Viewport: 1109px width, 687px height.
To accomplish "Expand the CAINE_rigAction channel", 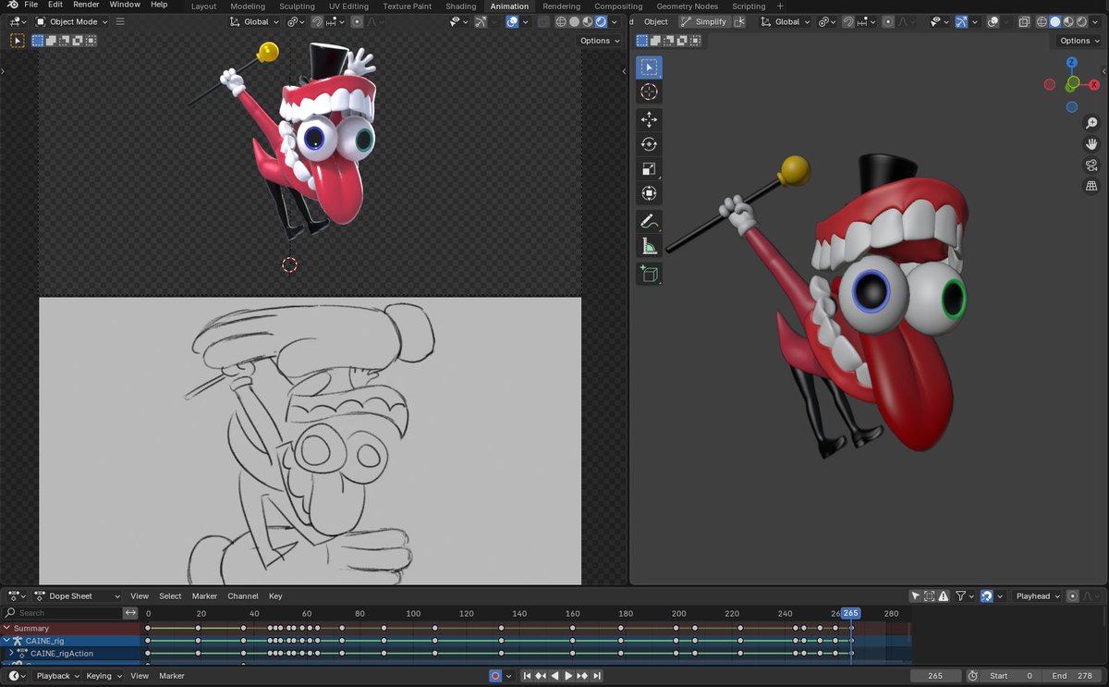I will (x=11, y=654).
